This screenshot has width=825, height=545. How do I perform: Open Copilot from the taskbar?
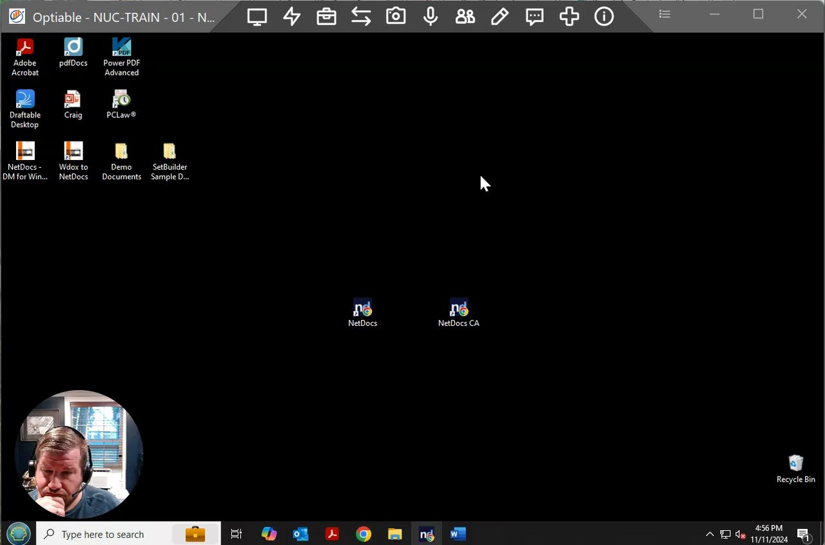click(x=269, y=534)
